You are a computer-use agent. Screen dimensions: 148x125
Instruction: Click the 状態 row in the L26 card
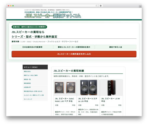point(88,105)
